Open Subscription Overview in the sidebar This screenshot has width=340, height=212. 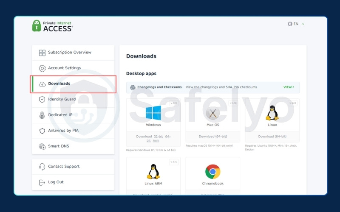pos(69,53)
